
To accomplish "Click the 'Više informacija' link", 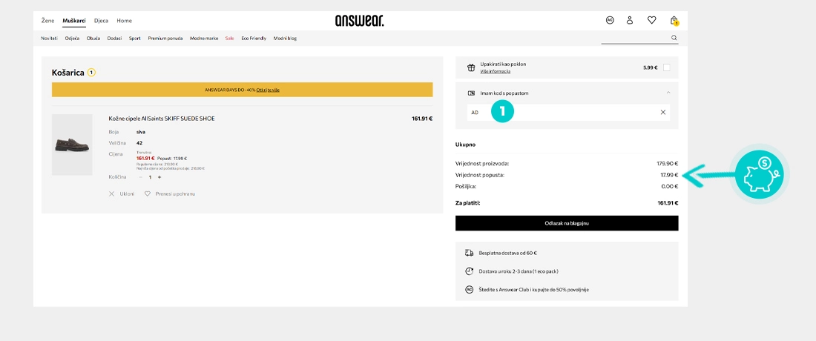I will coord(495,71).
